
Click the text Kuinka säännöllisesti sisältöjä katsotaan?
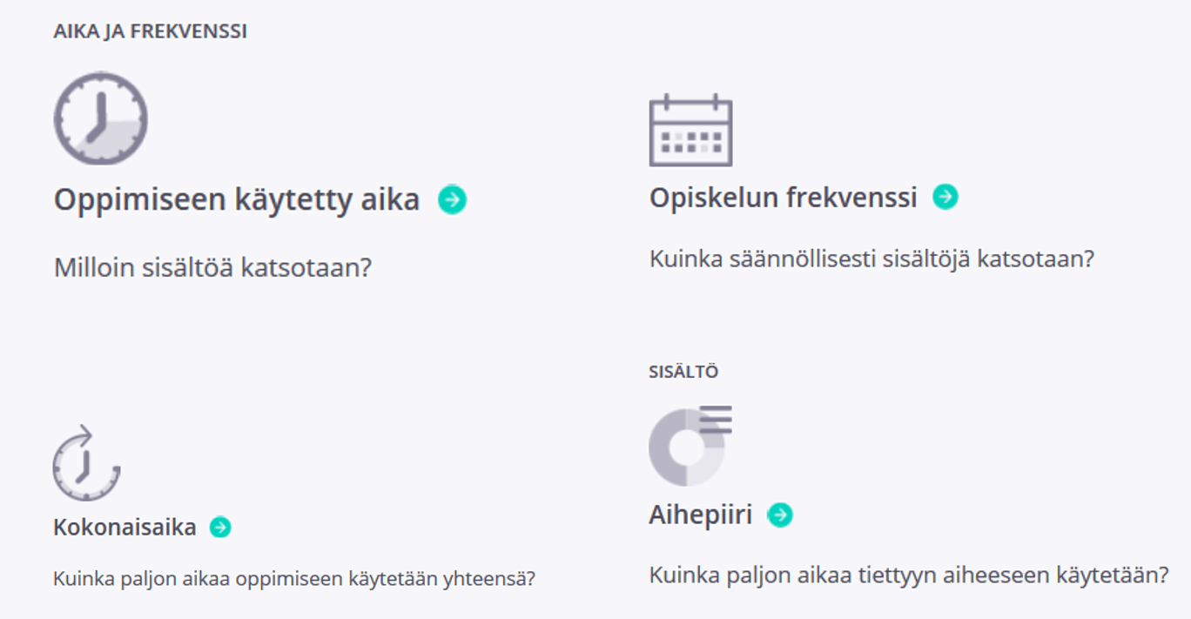pyautogui.click(x=871, y=259)
